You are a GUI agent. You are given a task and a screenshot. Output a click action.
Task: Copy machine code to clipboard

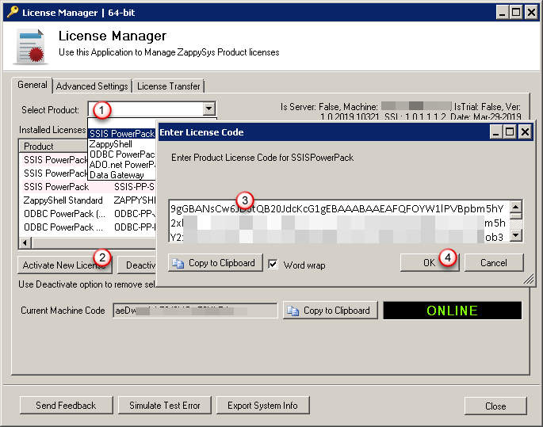point(330,311)
